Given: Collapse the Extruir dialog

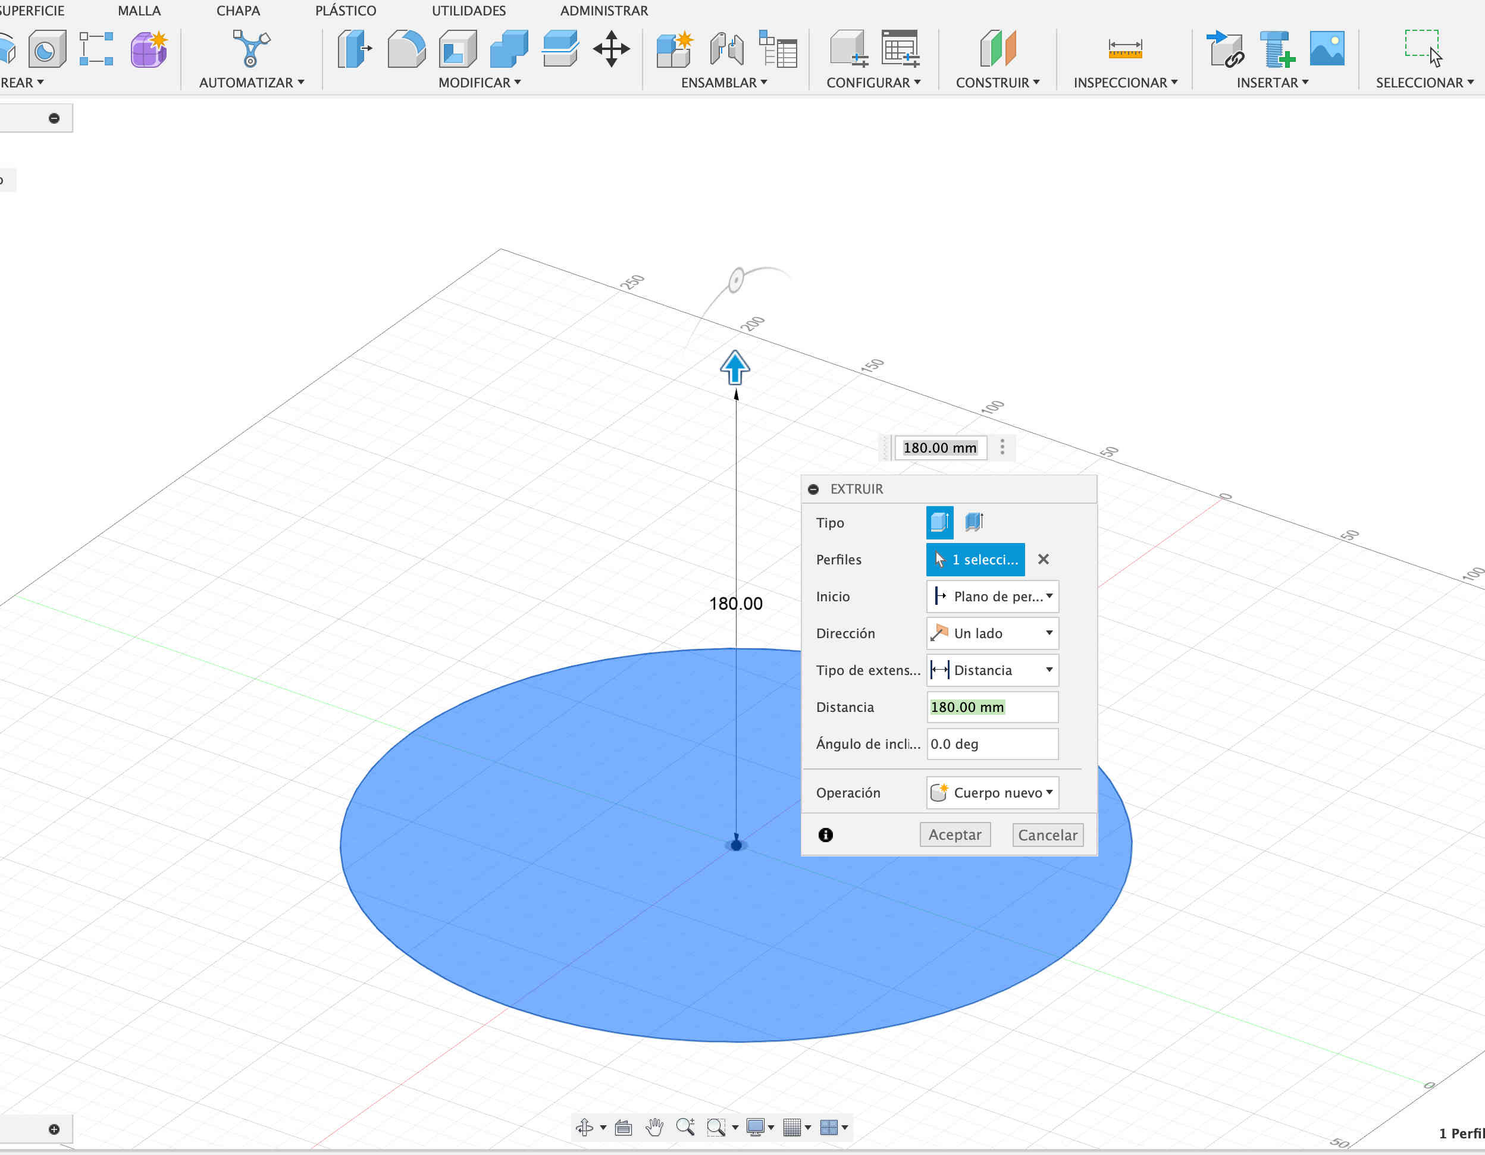Looking at the screenshot, I should point(813,489).
